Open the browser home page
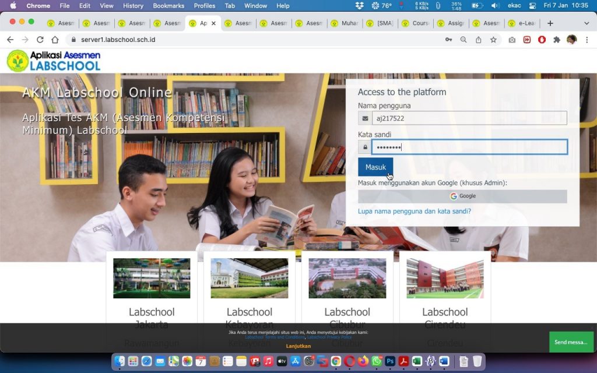 coord(55,40)
